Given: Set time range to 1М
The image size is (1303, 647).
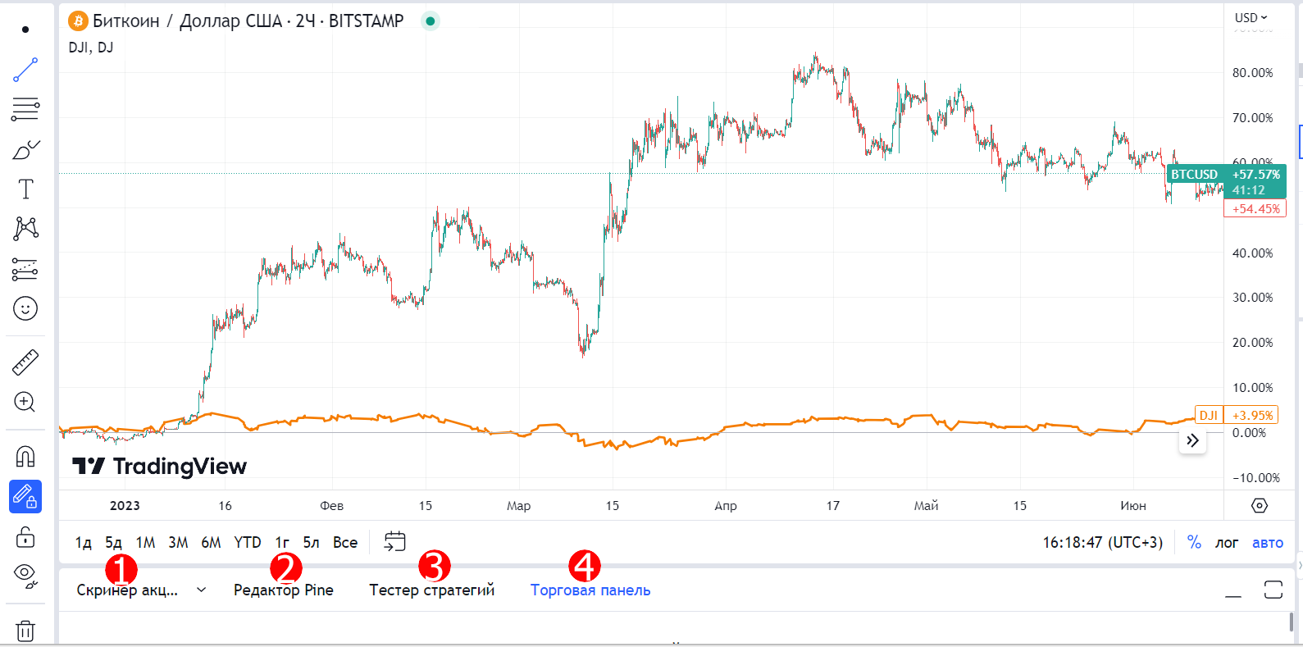Looking at the screenshot, I should pos(145,542).
